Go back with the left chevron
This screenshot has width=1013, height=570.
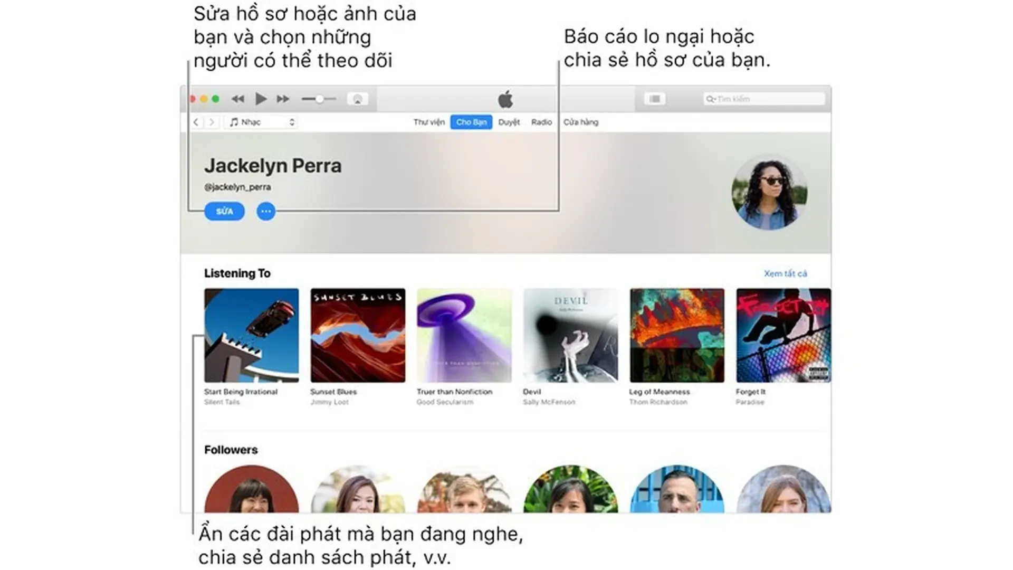[196, 122]
